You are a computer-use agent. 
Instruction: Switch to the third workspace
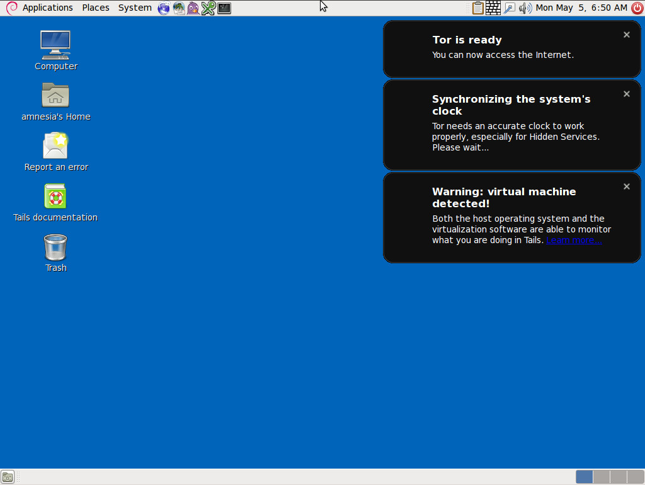(x=619, y=477)
